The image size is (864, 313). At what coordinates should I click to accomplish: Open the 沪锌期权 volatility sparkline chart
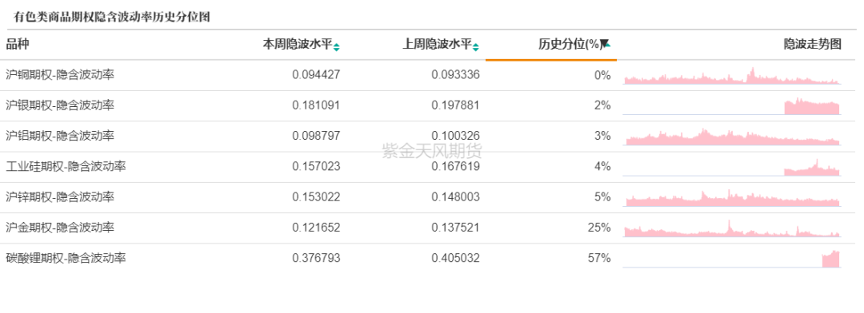pos(732,197)
